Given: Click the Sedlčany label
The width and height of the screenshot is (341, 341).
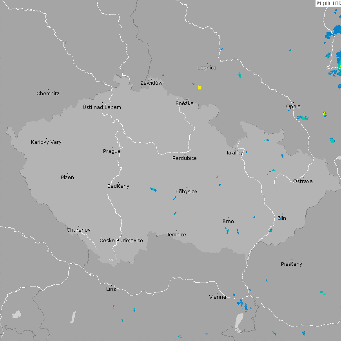Looking at the screenshot, I should click(118, 186).
